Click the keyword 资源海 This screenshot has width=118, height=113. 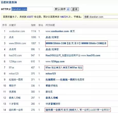pos(12,92)
